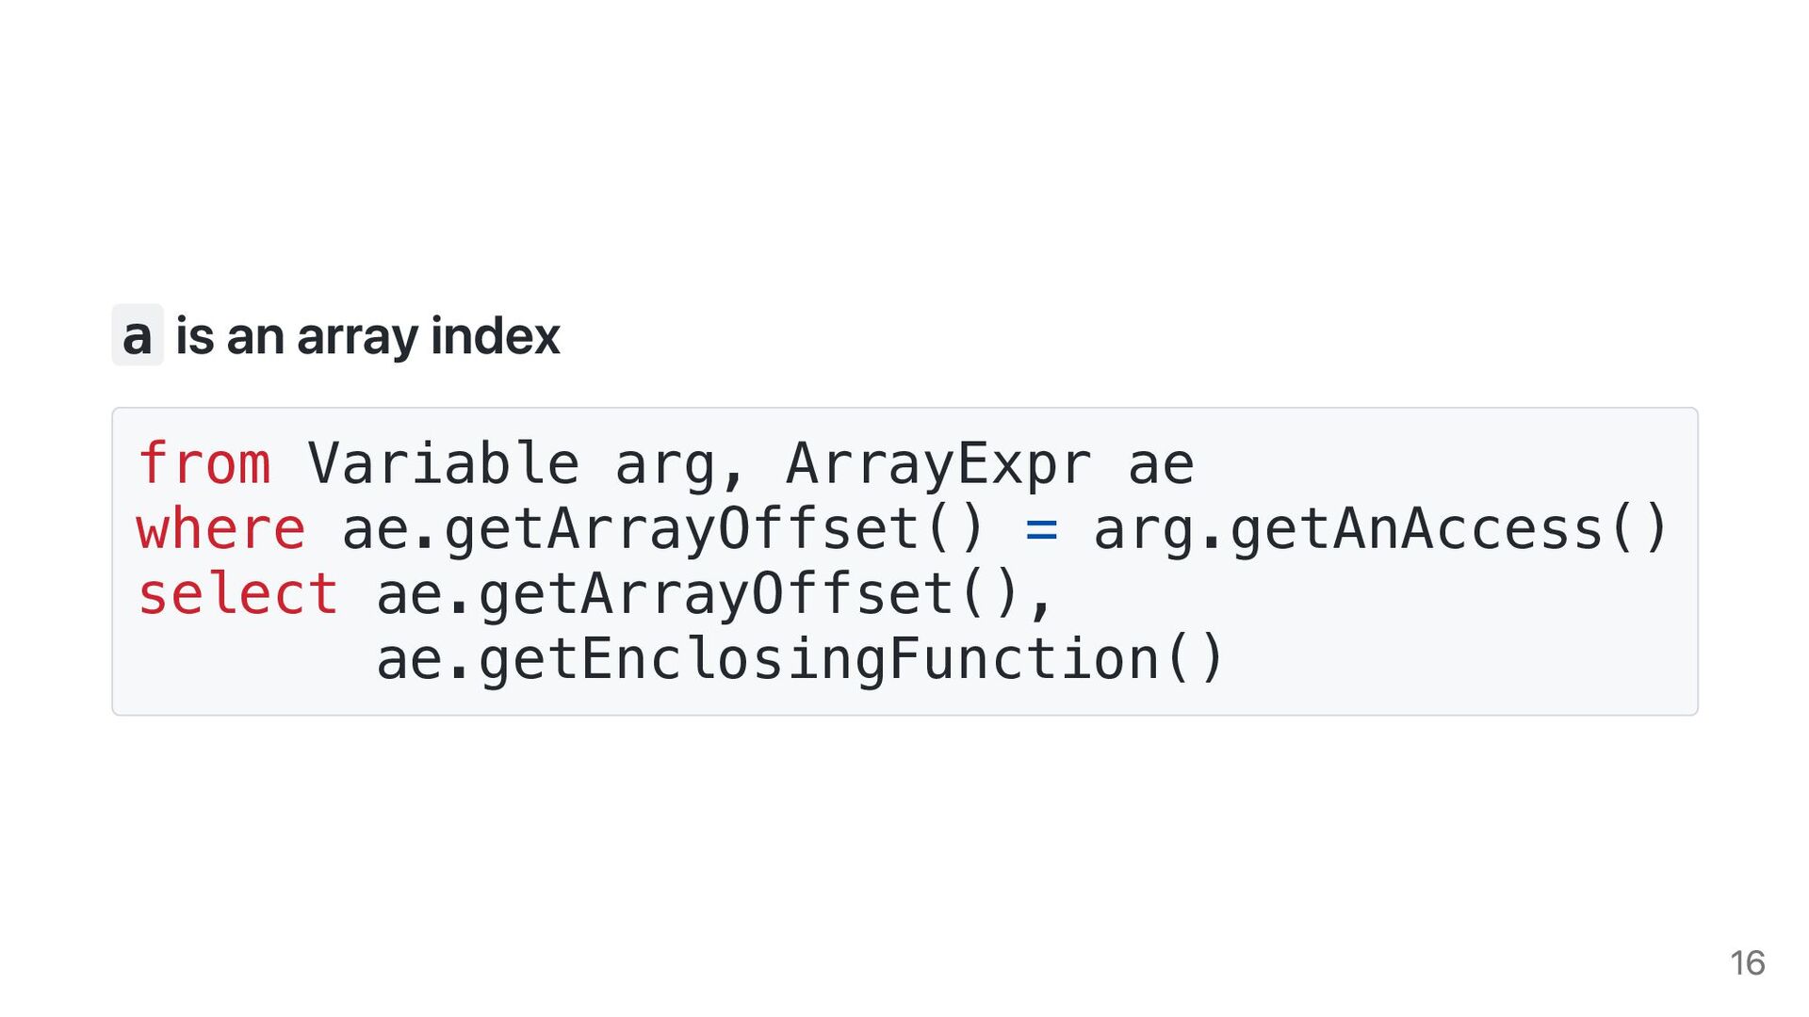Click the inline code 'a' badge
1809x1017 pixels.
coord(138,335)
